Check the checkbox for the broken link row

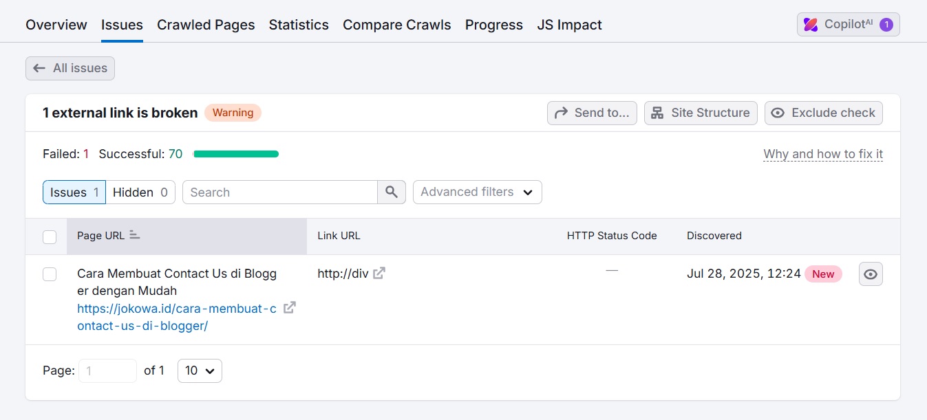[49, 274]
